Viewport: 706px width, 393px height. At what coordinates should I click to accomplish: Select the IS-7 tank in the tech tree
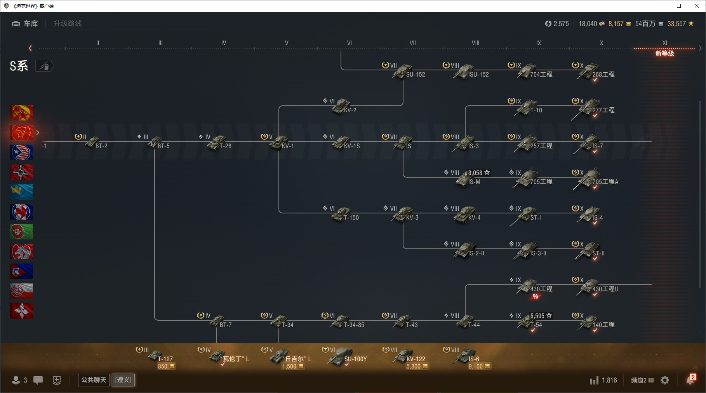pos(589,143)
